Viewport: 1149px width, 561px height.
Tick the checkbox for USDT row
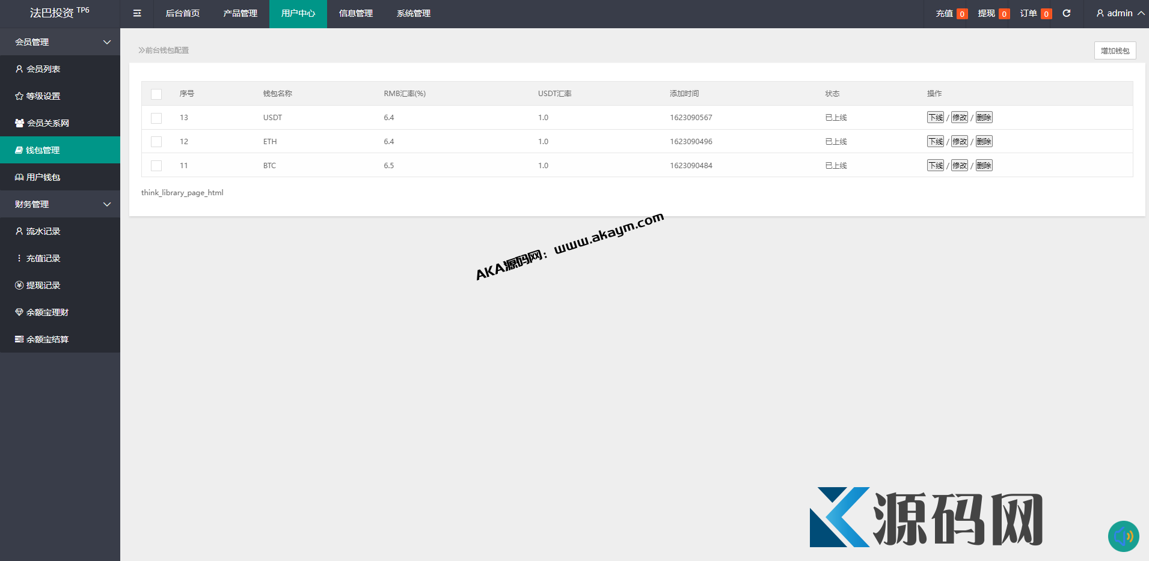click(156, 118)
